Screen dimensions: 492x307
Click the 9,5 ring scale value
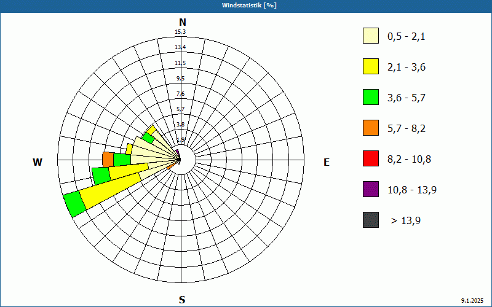point(180,79)
